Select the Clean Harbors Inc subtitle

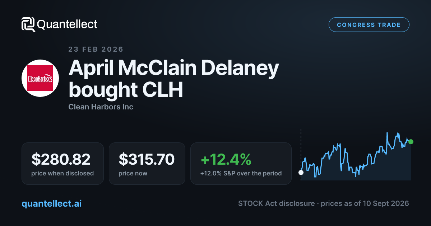101,107
